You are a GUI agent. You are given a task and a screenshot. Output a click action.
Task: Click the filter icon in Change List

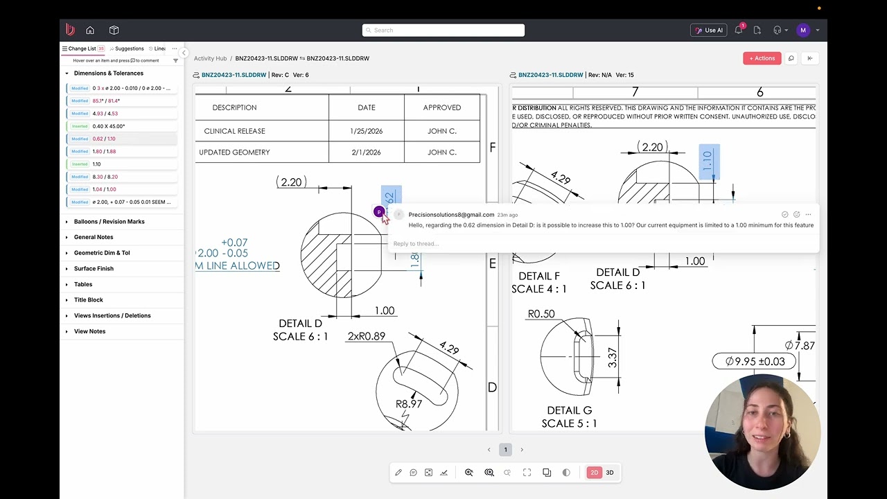[x=175, y=61]
